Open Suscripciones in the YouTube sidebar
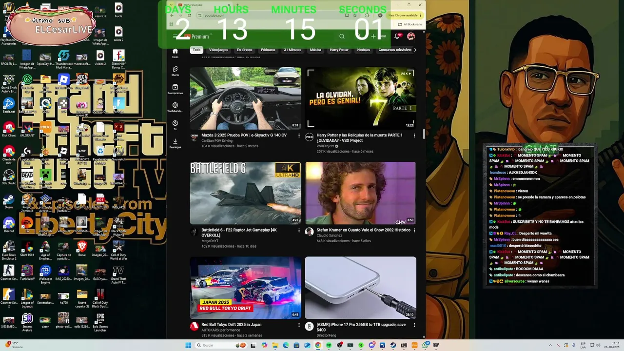624x351 pixels. pyautogui.click(x=175, y=89)
